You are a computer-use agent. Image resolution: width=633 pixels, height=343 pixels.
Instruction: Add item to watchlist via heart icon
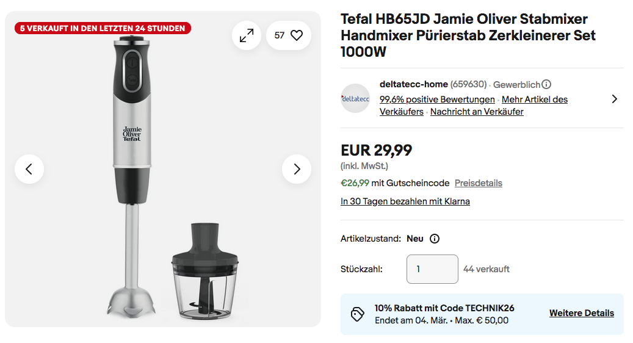tap(296, 36)
